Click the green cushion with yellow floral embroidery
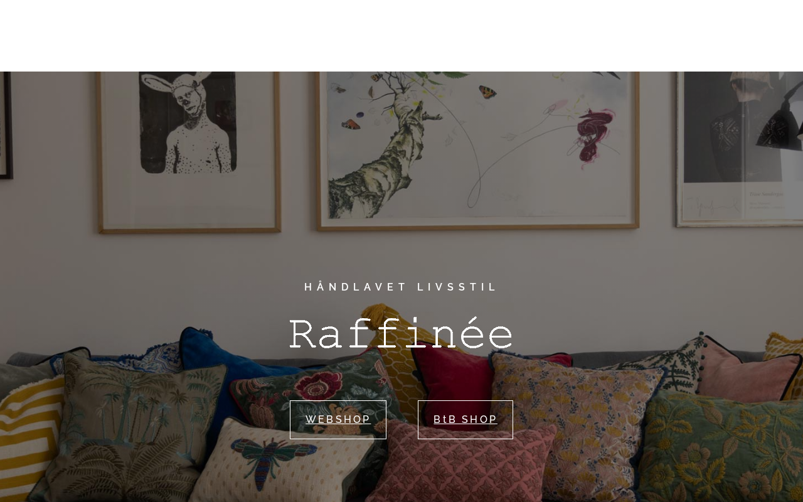This screenshot has width=803, height=502. pyautogui.click(x=721, y=449)
